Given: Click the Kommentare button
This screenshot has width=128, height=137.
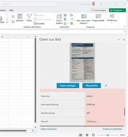Looking at the screenshot, I should pyautogui.click(x=99, y=10).
